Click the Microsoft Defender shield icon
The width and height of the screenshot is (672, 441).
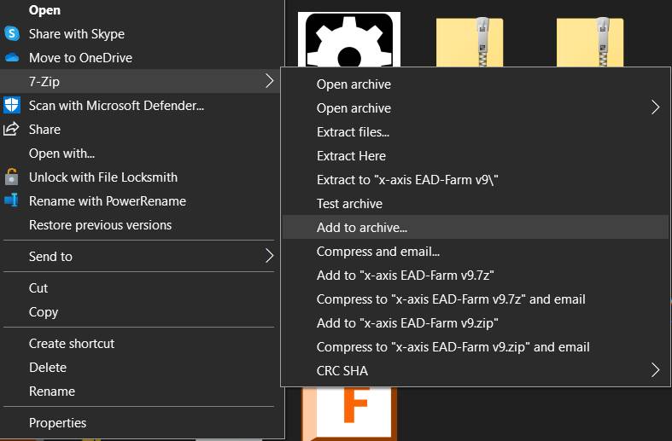(x=12, y=105)
